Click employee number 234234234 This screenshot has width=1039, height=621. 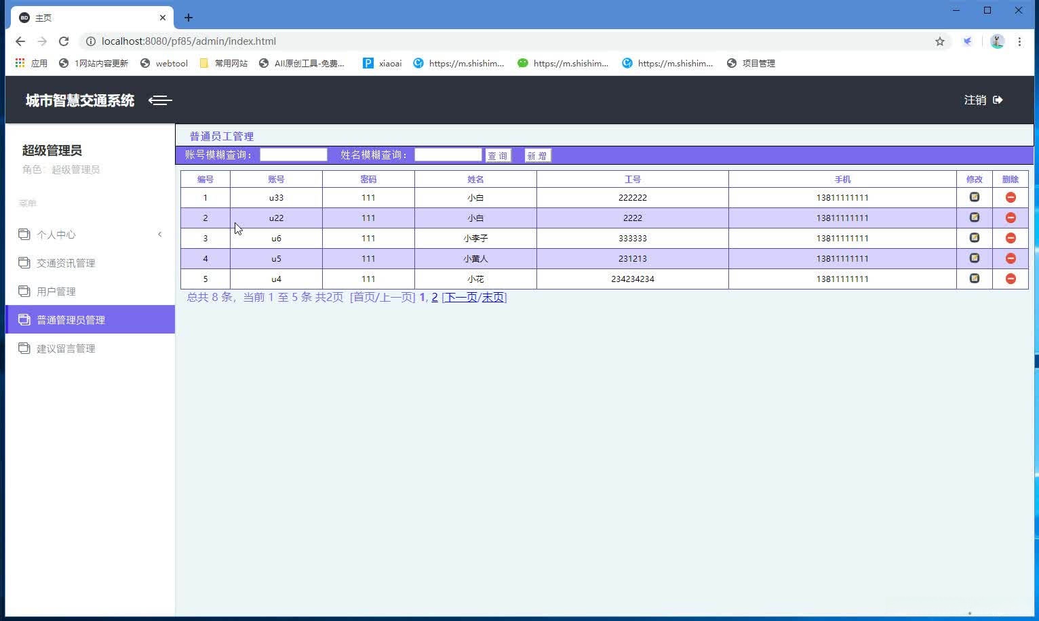click(633, 279)
